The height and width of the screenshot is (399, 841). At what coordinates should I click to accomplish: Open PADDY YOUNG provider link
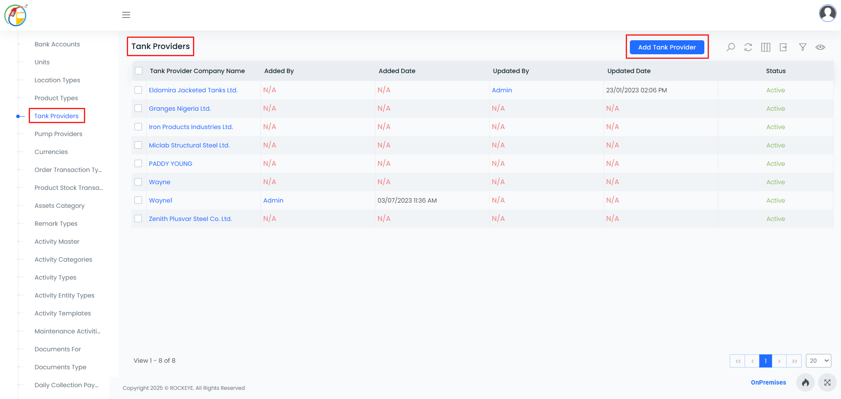pos(170,164)
